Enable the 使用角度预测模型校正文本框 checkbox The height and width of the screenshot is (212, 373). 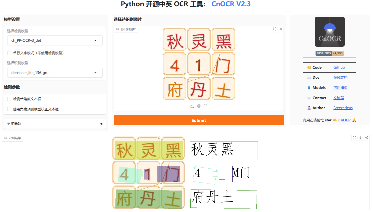pyautogui.click(x=9, y=109)
